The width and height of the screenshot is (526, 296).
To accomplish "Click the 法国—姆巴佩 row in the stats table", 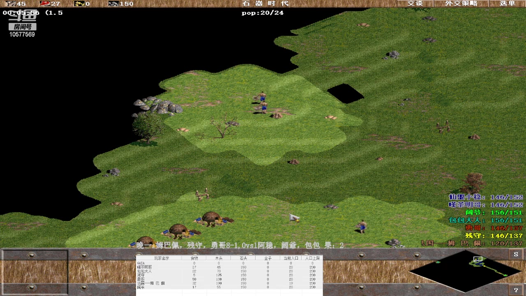I will (x=229, y=283).
